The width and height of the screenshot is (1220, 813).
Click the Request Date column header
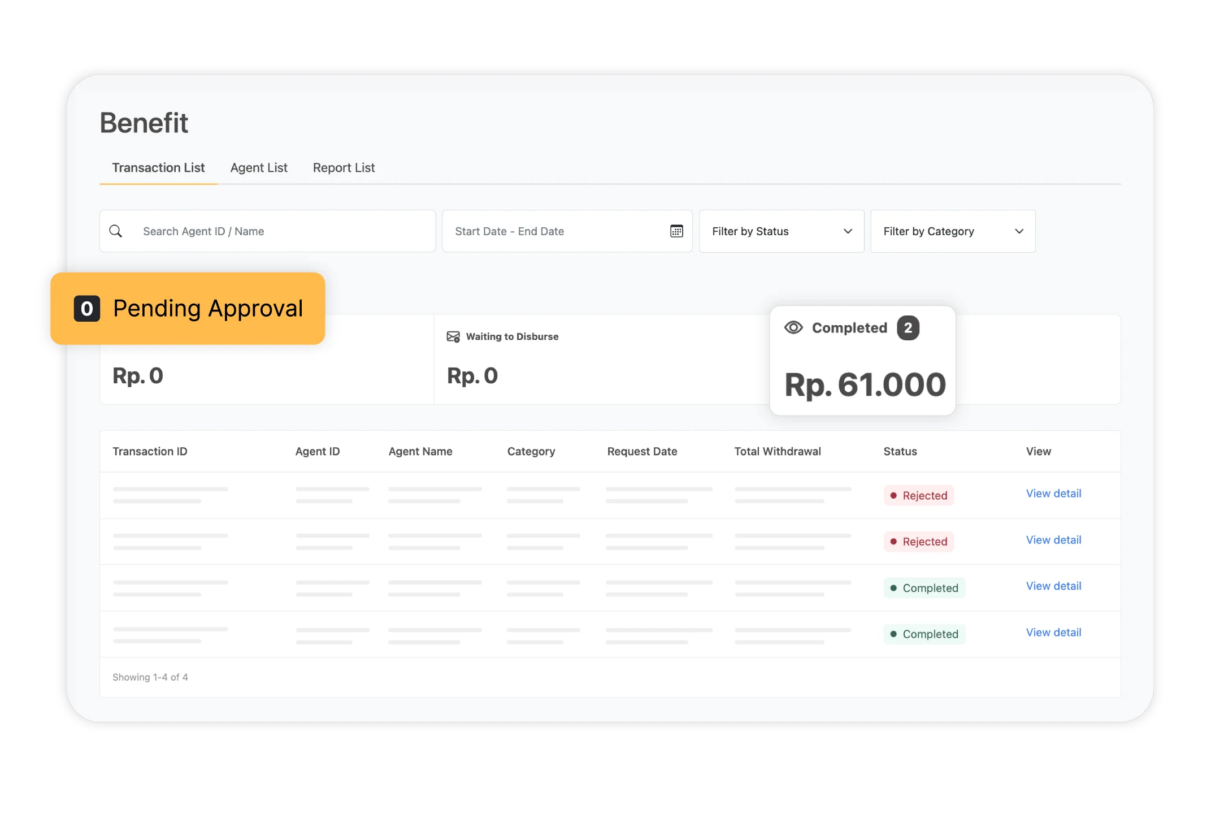coord(642,451)
